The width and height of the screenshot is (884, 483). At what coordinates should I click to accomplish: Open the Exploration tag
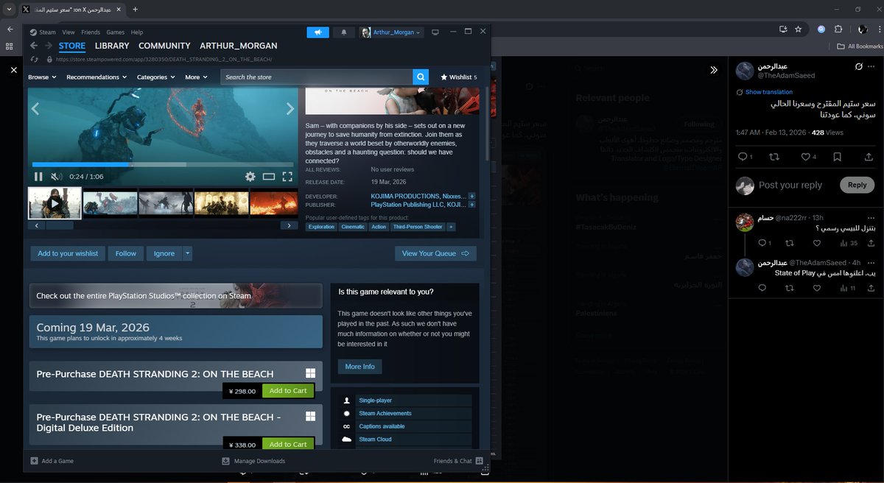pos(322,227)
